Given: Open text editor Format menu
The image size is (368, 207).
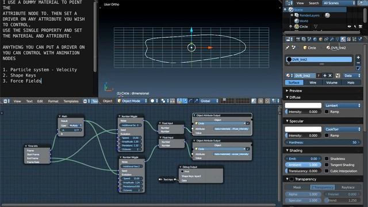Looking at the screenshot, I should click(x=53, y=101).
